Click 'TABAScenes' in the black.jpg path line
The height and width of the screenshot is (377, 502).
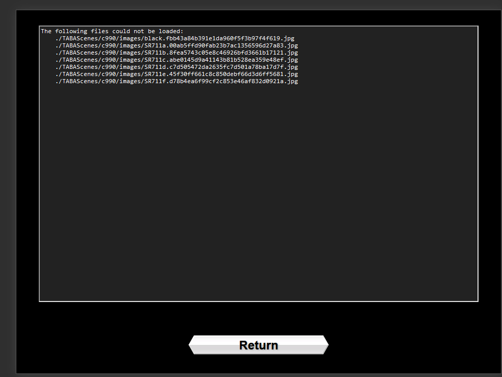pyautogui.click(x=80, y=38)
